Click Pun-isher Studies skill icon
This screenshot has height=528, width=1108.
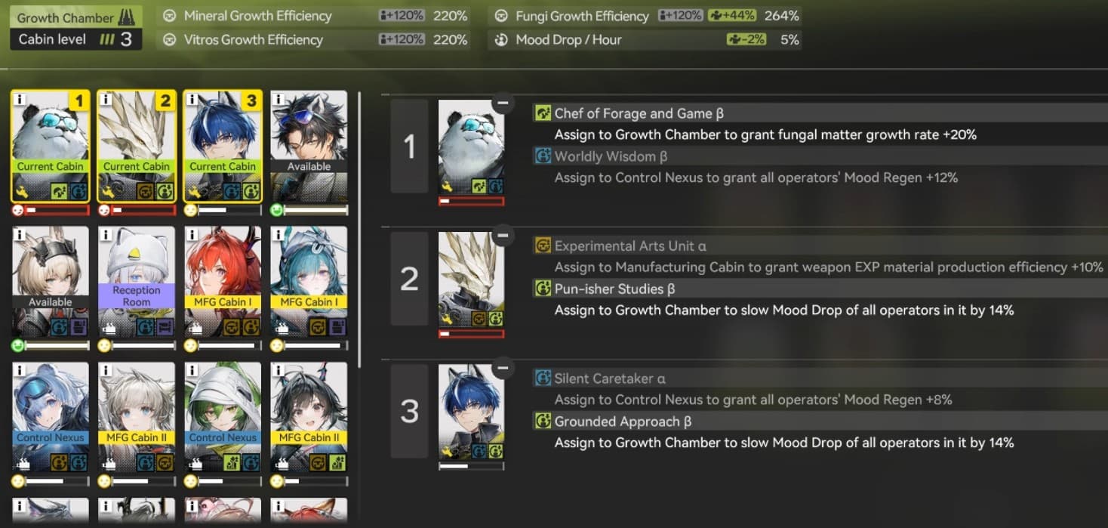pyautogui.click(x=543, y=289)
